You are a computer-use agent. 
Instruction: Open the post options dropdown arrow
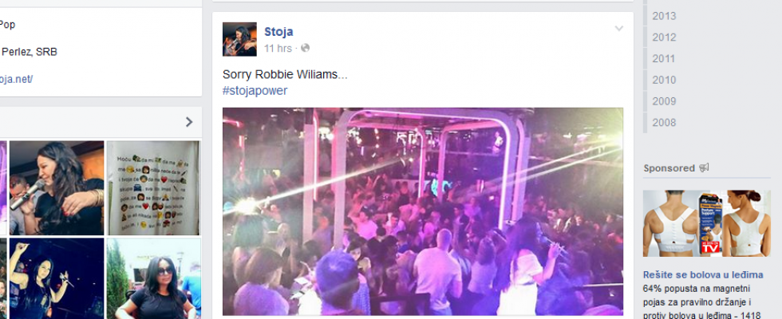click(x=619, y=29)
